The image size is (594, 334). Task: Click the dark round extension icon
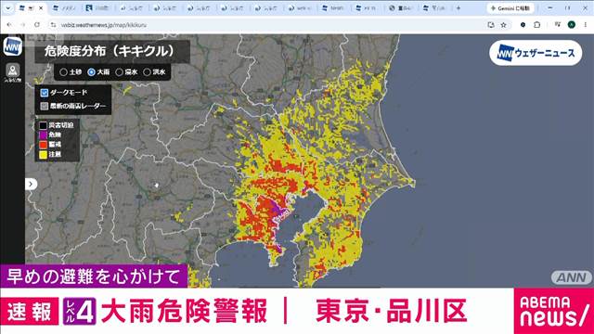tap(523, 25)
